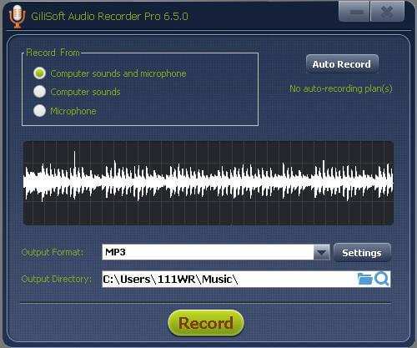Click the Computer sounds label text
The image size is (417, 348).
coord(85,92)
